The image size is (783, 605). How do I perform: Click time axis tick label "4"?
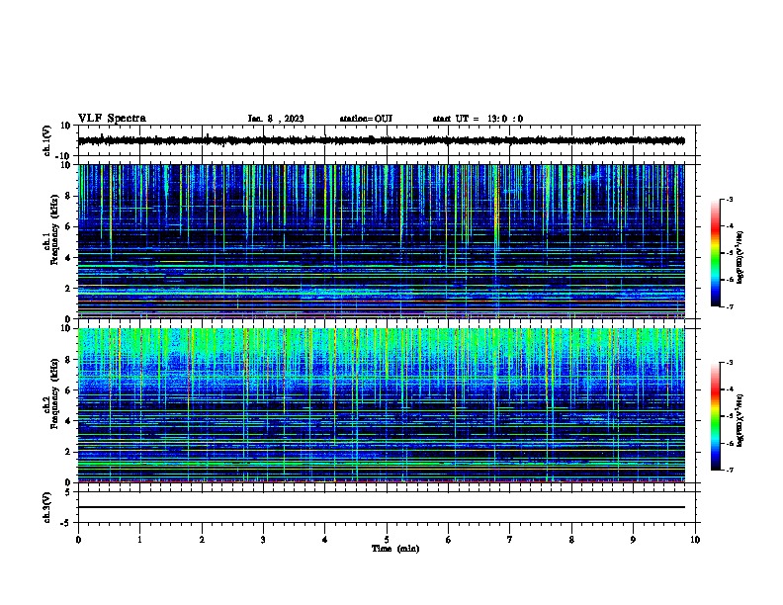tap(325, 540)
